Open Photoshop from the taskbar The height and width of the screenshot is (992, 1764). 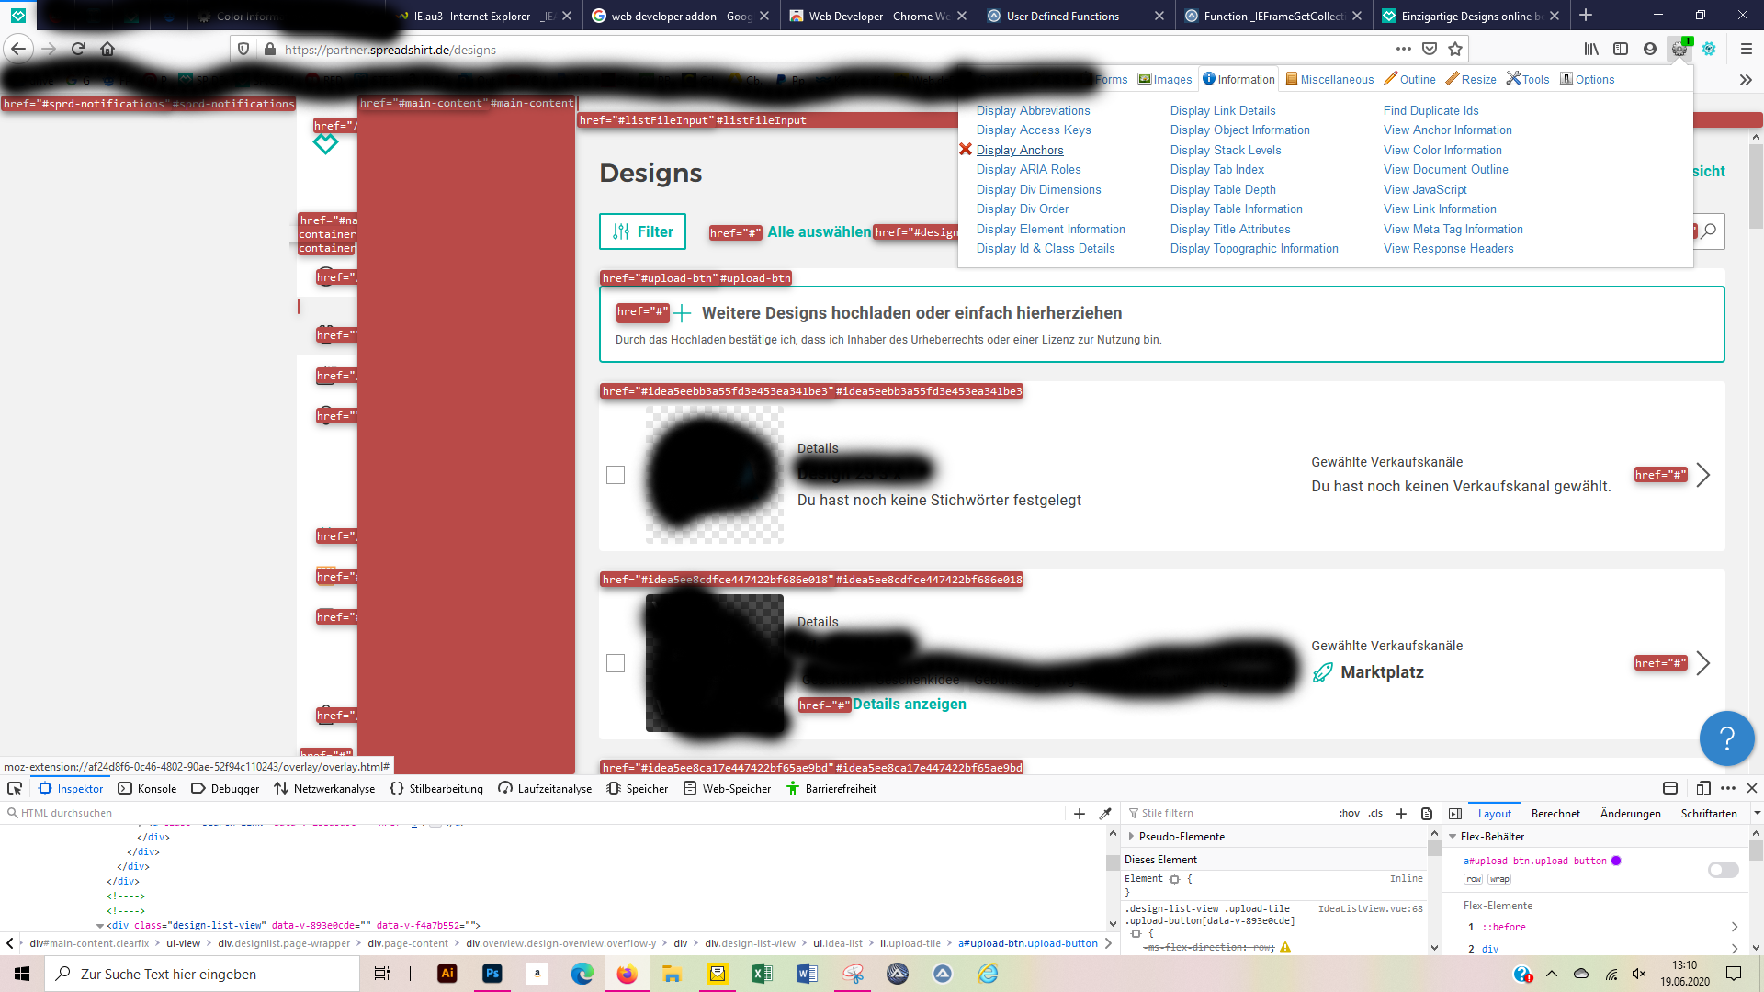[x=492, y=974]
